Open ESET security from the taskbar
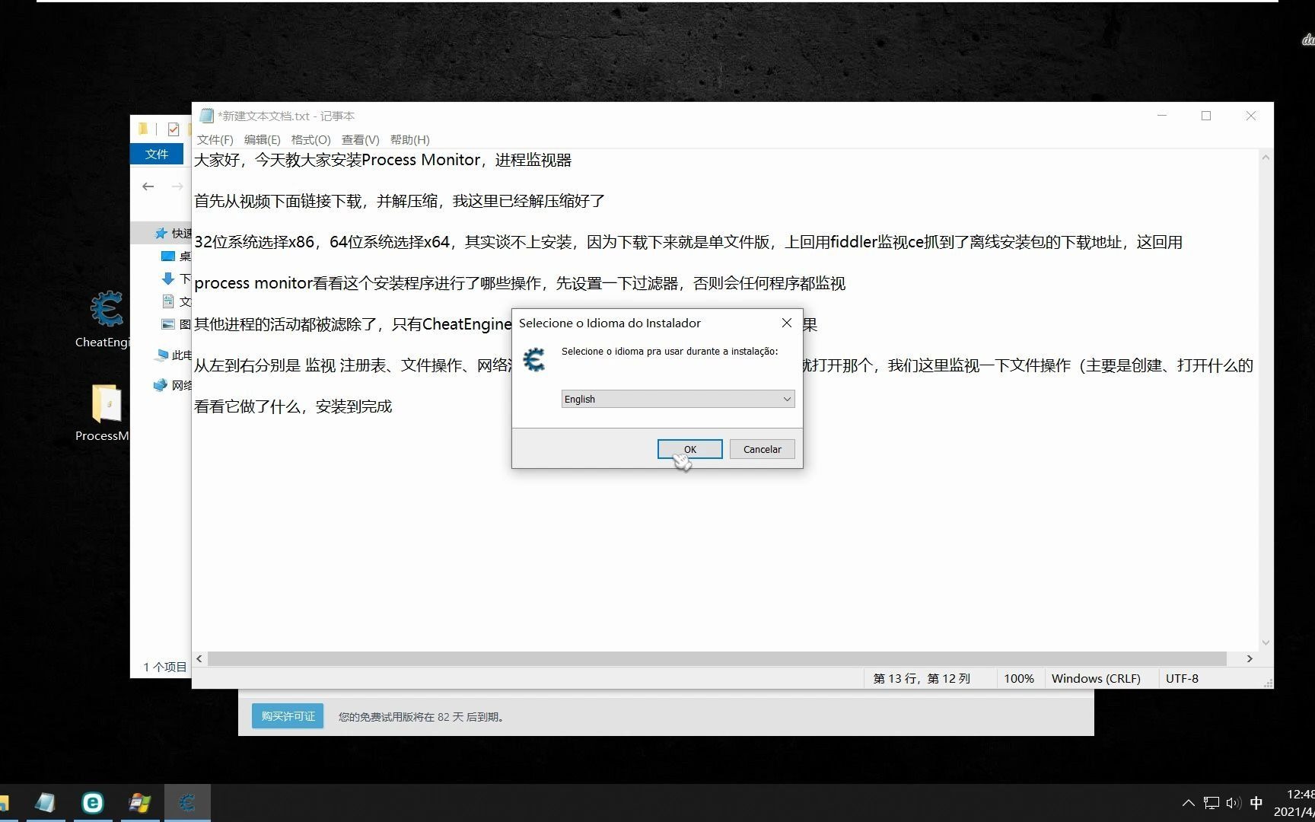This screenshot has height=822, width=1315. (x=93, y=803)
